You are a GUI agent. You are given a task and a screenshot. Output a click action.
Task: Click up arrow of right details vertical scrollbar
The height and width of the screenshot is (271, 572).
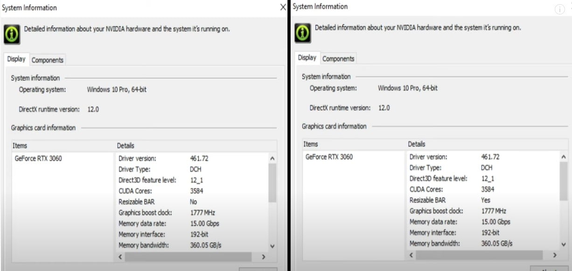[564, 157]
